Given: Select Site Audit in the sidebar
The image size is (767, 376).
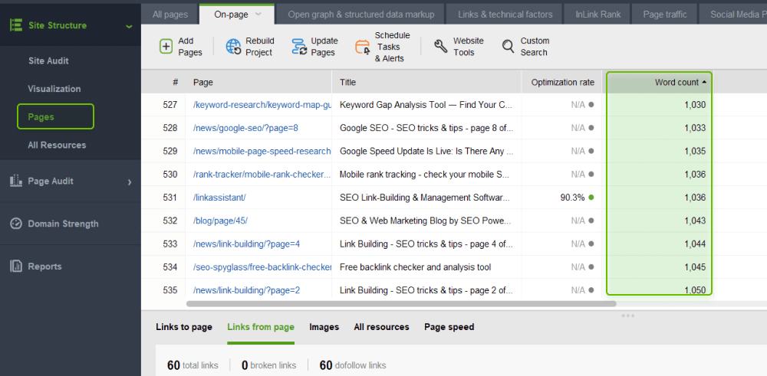Looking at the screenshot, I should tap(48, 60).
